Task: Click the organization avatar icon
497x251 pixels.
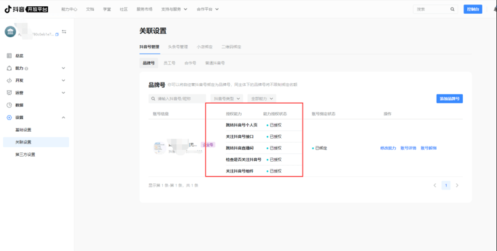Action: pyautogui.click(x=12, y=32)
